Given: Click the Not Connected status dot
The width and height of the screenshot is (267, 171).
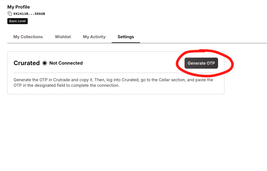Looking at the screenshot, I should click(x=45, y=63).
